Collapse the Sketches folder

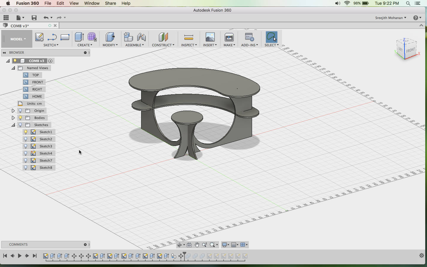pyautogui.click(x=13, y=125)
